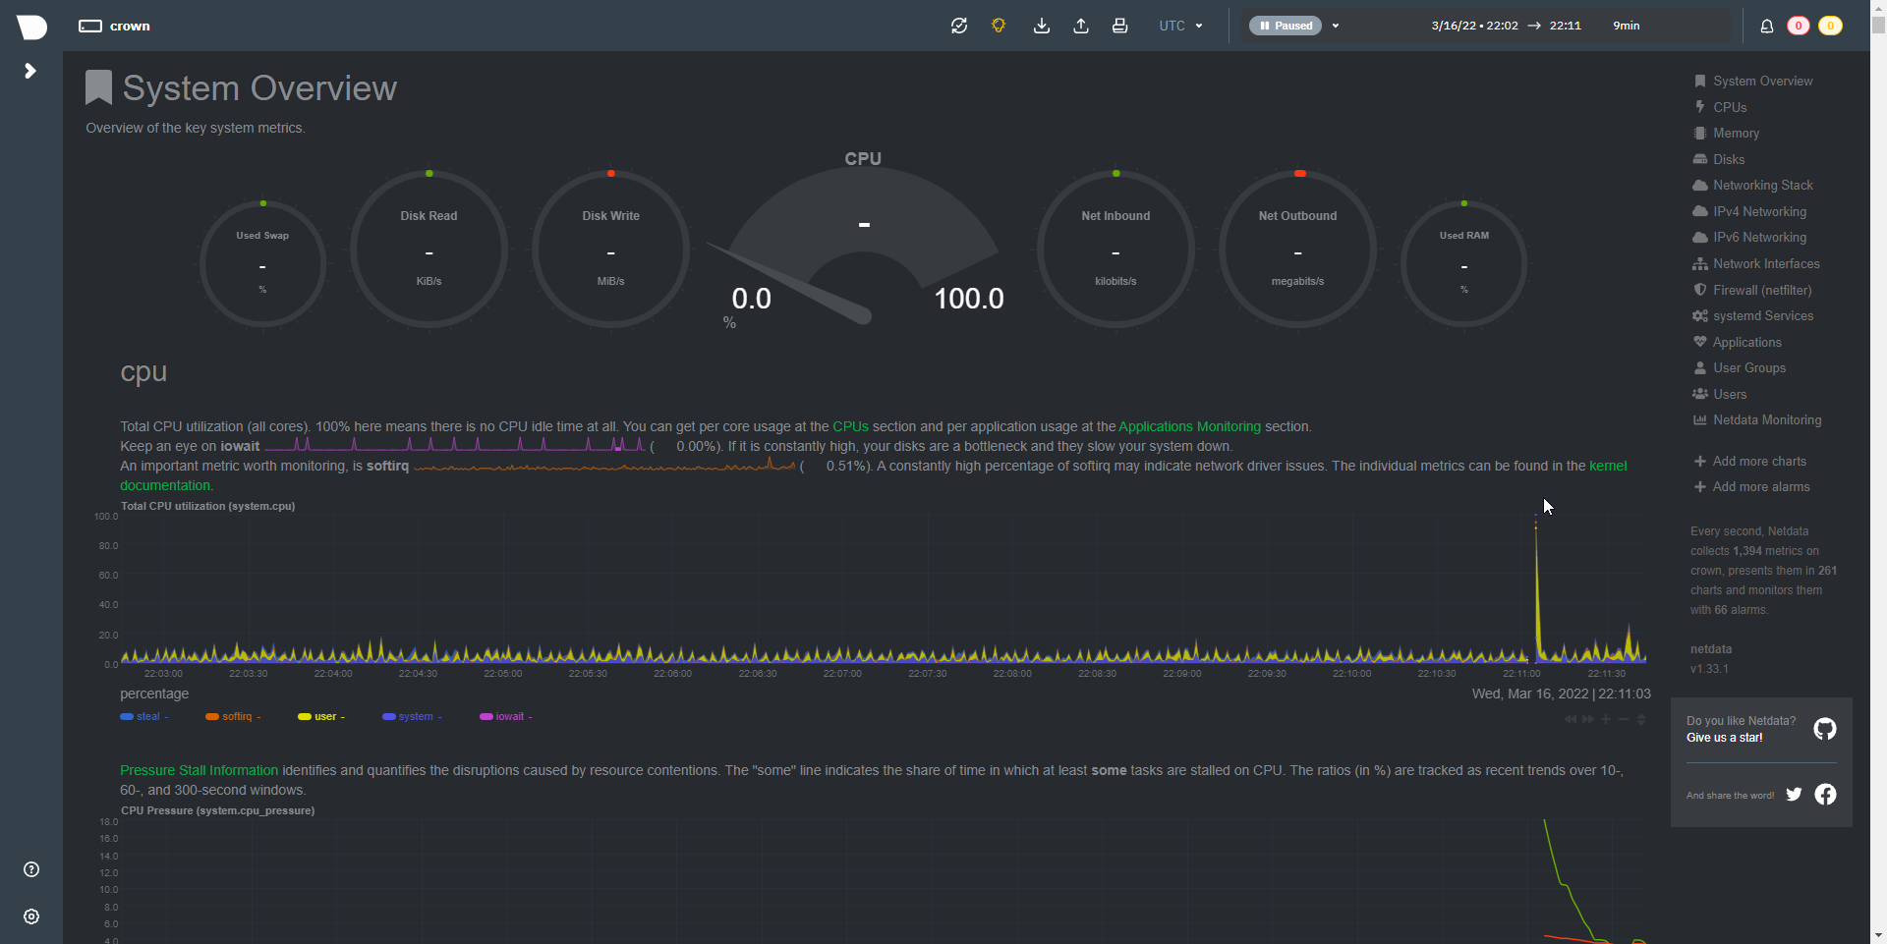Click the iowait sparkline in the description
Screen dimensions: 1887x944
[x=455, y=445]
